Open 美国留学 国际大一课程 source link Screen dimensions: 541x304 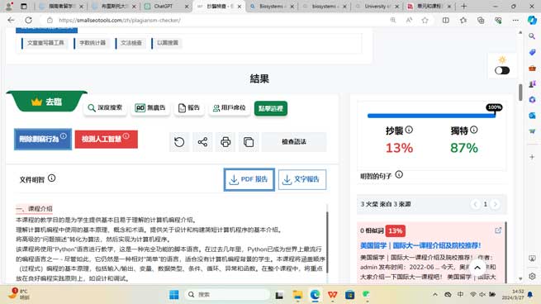tap(420, 245)
